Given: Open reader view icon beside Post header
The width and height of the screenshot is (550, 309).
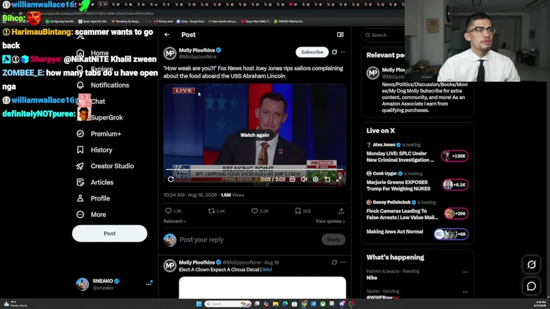Looking at the screenshot, I should pos(340,35).
